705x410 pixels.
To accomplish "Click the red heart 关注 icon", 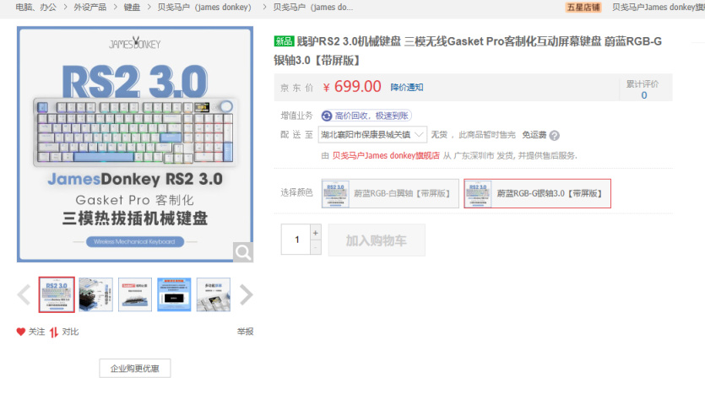I will point(20,332).
